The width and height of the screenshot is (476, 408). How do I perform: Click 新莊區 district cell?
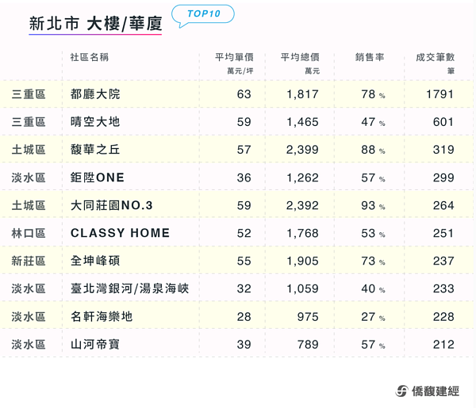[29, 261]
